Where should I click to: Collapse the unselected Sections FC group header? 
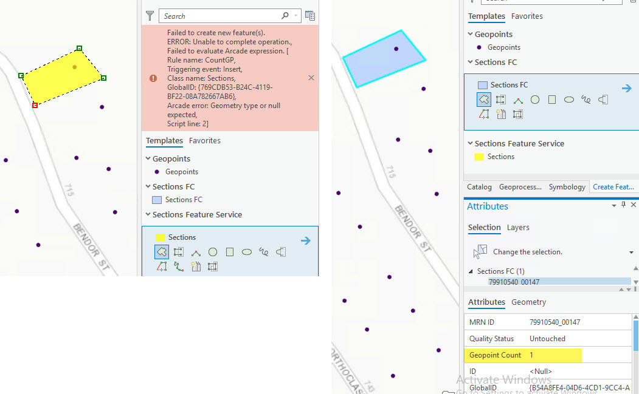pos(148,186)
